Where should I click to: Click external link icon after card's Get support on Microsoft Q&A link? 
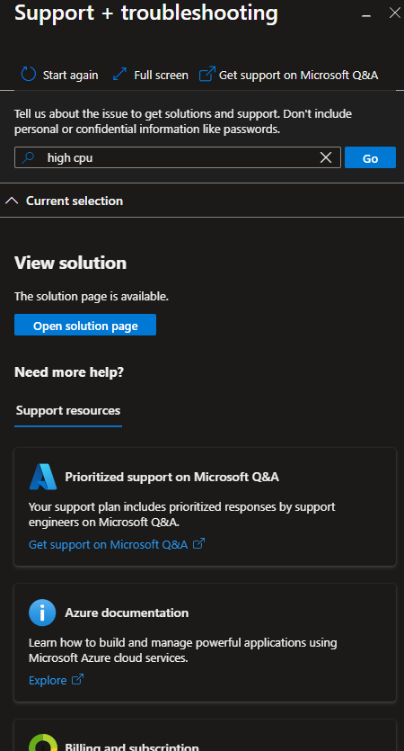coord(198,543)
